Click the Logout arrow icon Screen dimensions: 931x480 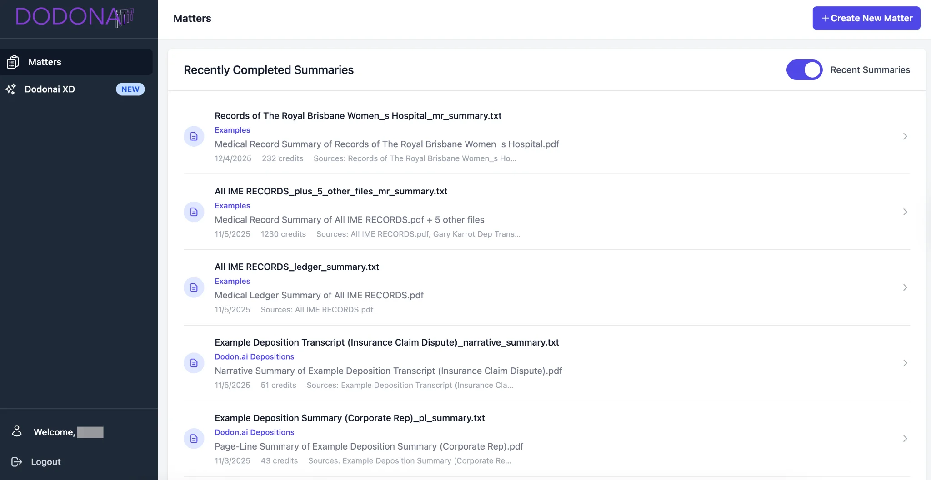pos(17,461)
